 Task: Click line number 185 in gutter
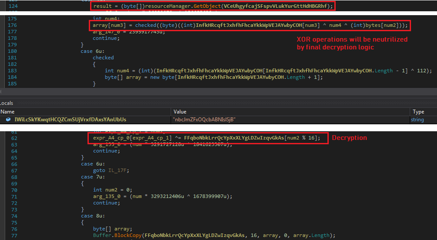[12, 84]
